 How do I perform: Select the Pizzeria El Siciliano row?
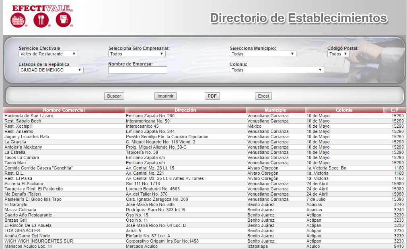tap(24, 184)
